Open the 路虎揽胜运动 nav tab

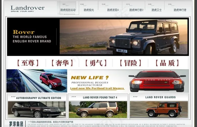point(68,10)
